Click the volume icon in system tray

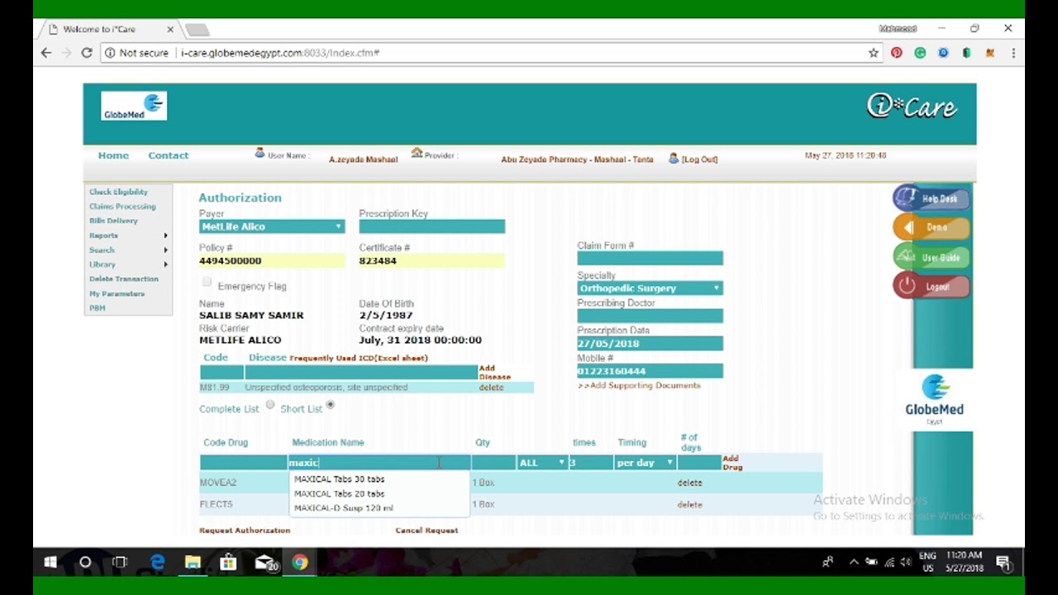[x=906, y=563]
